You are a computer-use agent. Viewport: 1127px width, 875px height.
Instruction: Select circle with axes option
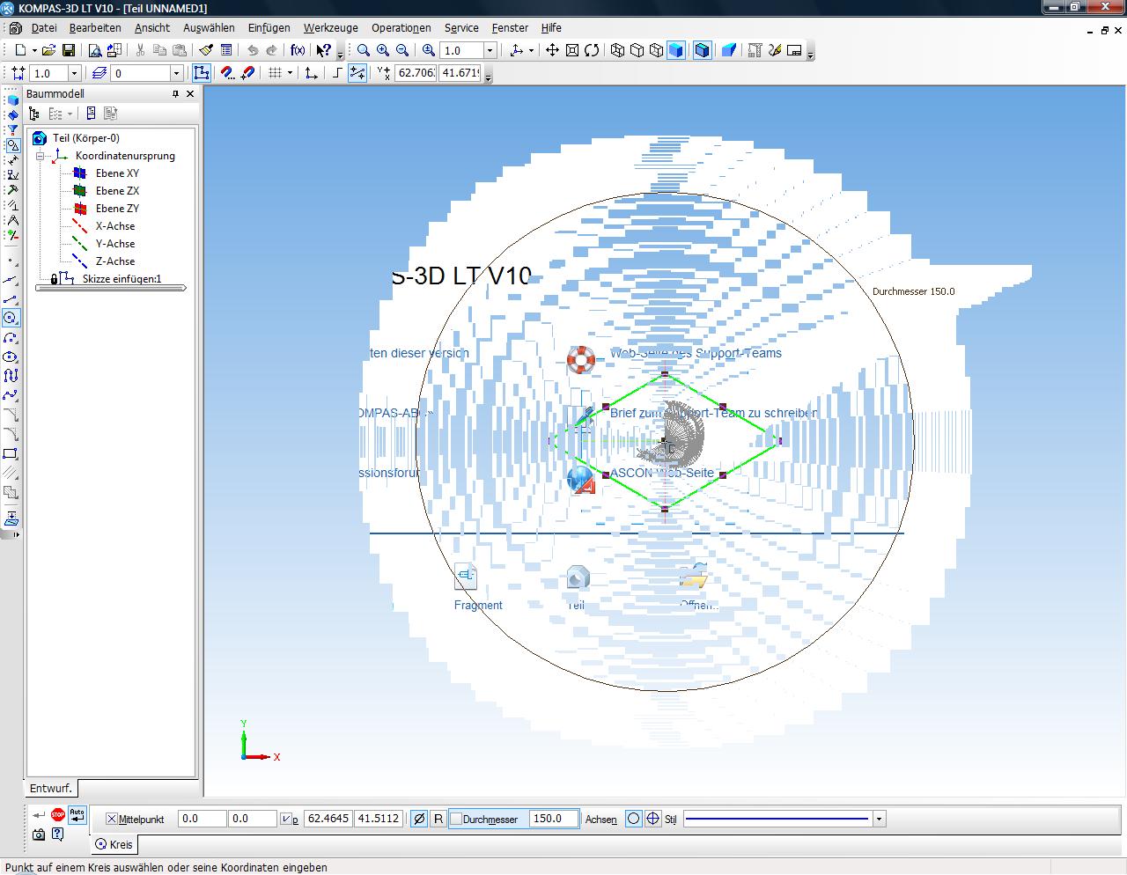(x=652, y=819)
